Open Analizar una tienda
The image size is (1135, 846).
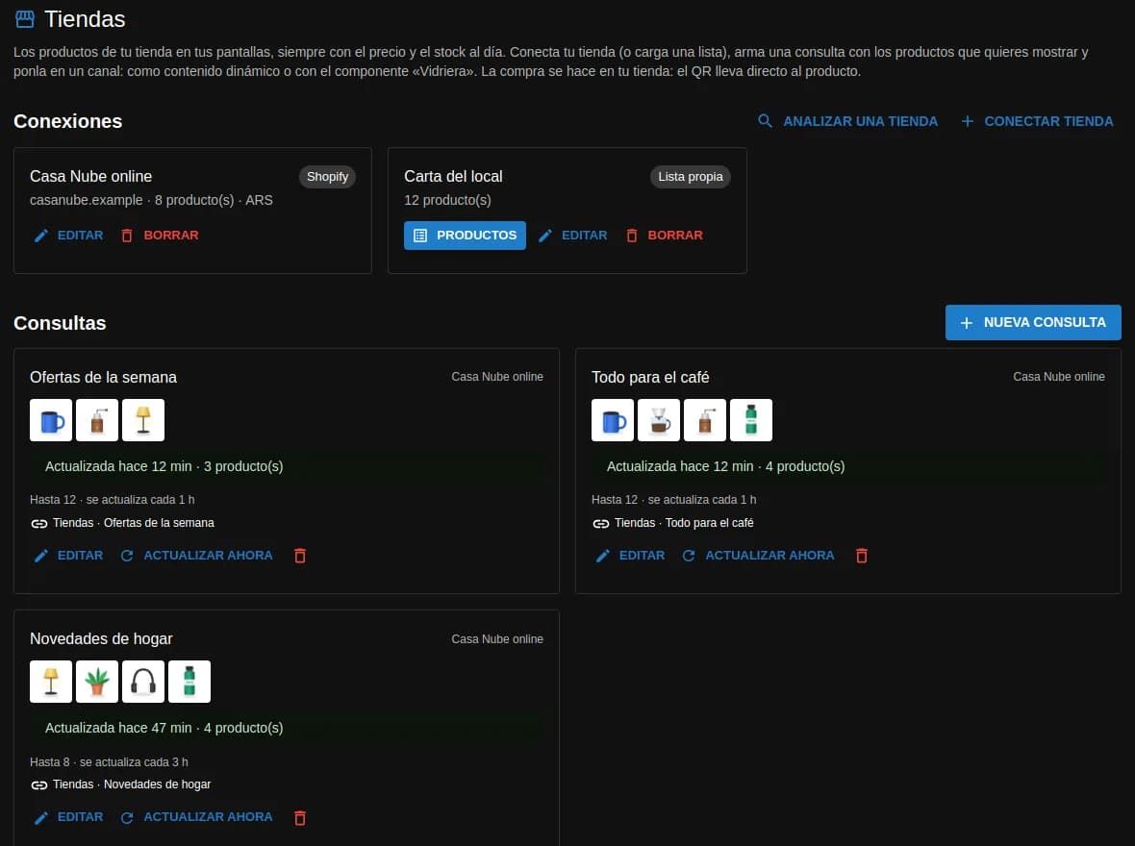846,121
